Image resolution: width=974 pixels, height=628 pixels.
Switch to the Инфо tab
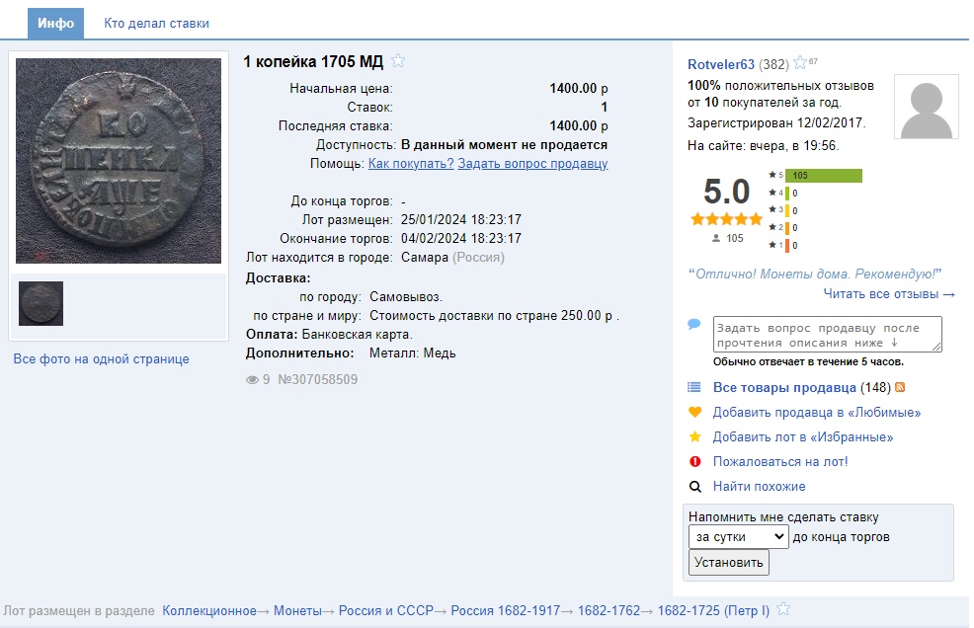(56, 24)
